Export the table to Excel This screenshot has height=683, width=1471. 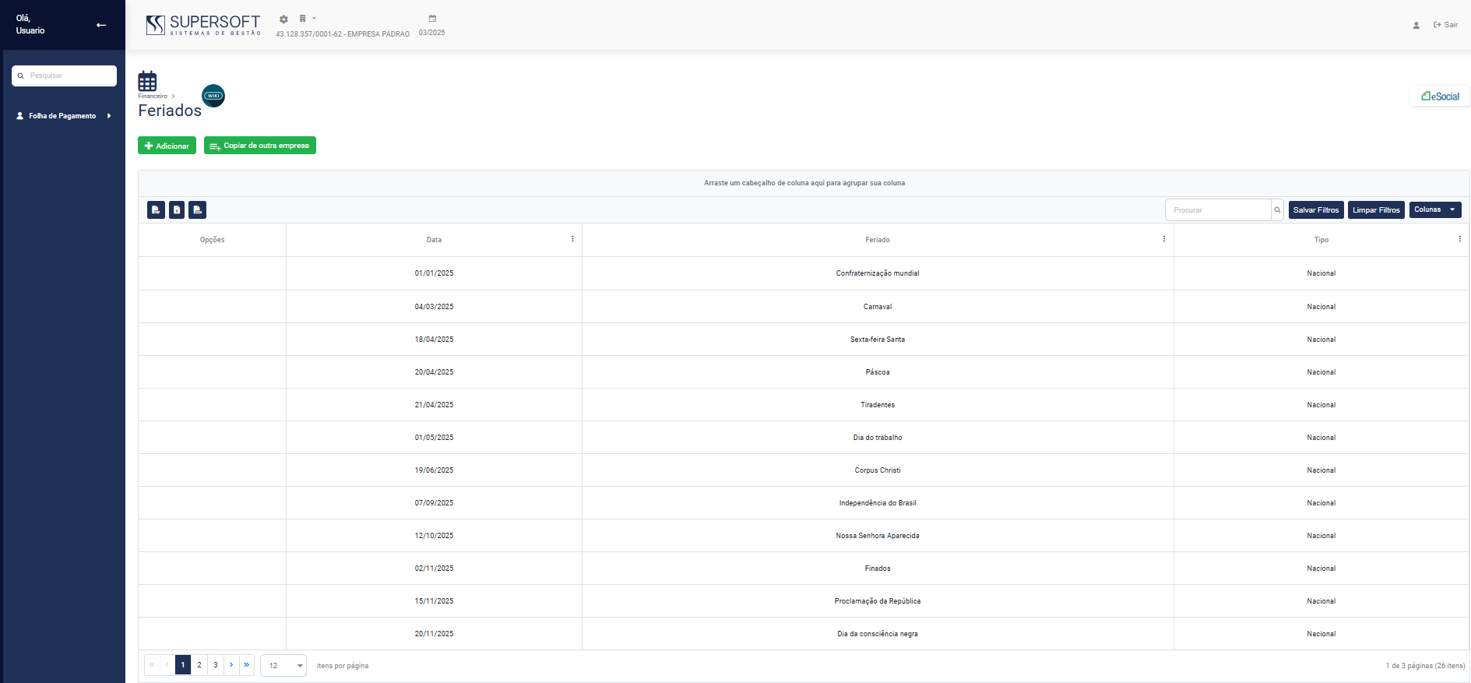[x=177, y=210]
